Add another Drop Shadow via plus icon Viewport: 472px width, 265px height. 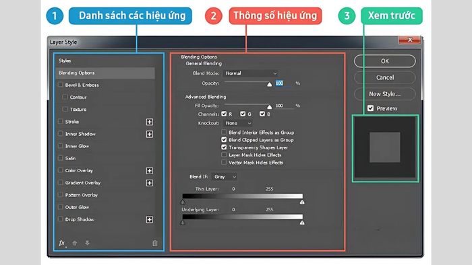point(150,220)
